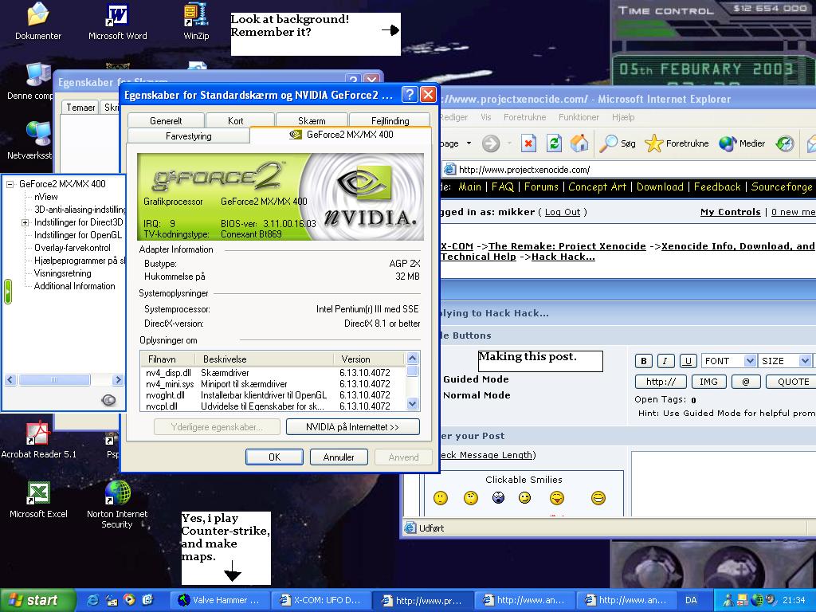Click the QUOTE button in post editor
816x612 pixels.
[793, 382]
